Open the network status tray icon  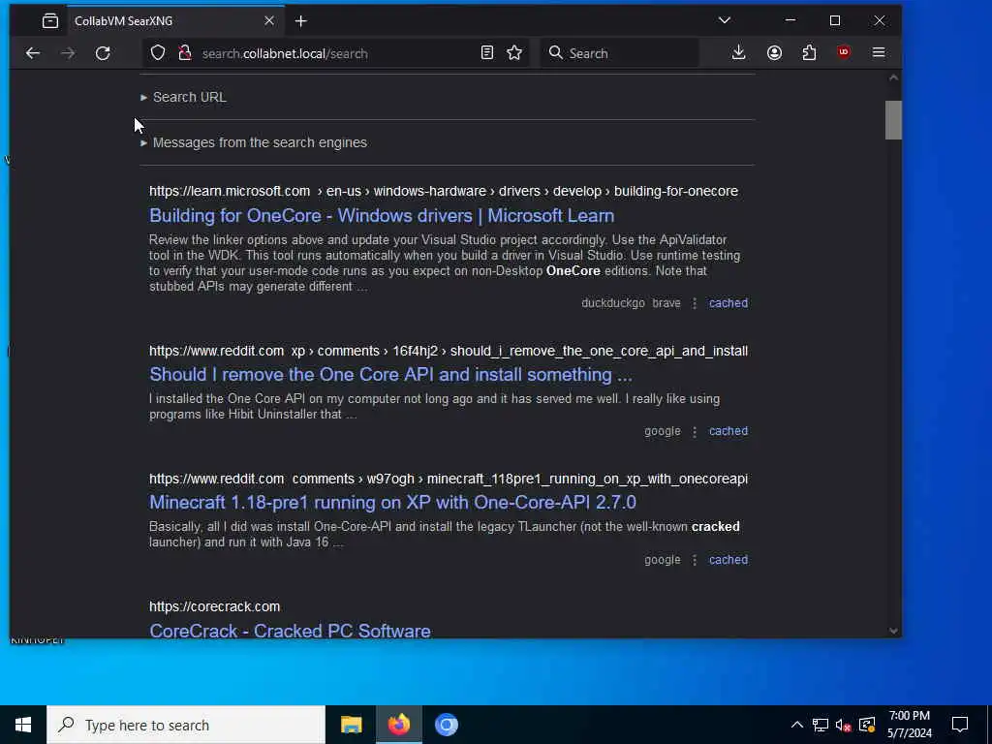click(820, 725)
